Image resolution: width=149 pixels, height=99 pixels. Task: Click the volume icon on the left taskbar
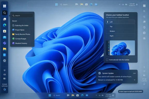4,75
